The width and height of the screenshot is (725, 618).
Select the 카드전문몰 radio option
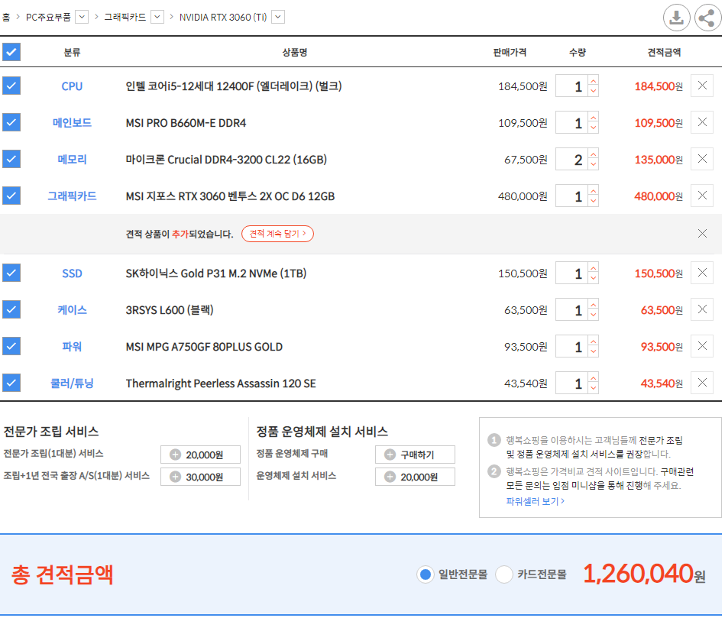coord(504,574)
